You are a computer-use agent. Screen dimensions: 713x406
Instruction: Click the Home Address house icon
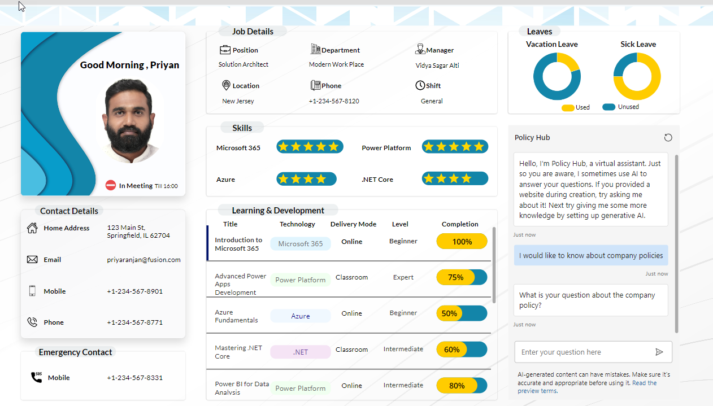[x=32, y=228]
